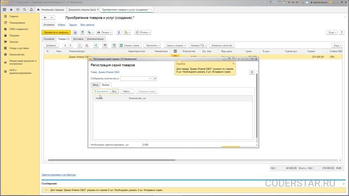Open the Главное section in sidebar

pyautogui.click(x=14, y=16)
